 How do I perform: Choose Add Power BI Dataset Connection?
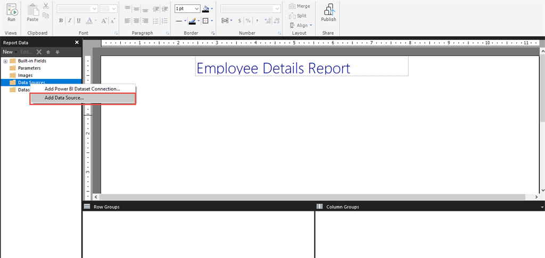[82, 89]
